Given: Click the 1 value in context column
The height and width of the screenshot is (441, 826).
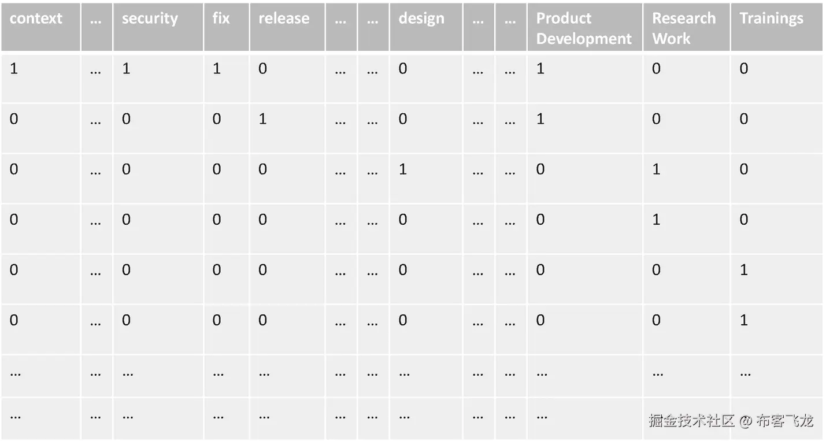Looking at the screenshot, I should tap(14, 69).
